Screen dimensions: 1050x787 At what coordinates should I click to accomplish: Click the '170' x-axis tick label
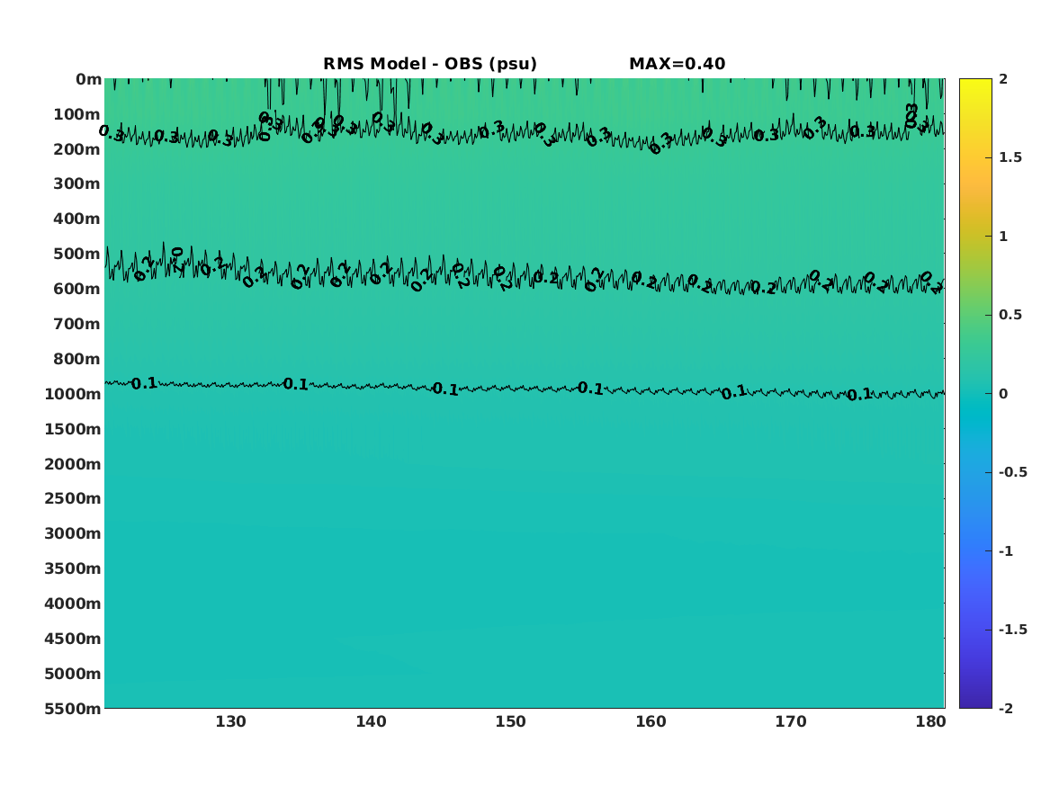click(x=791, y=722)
